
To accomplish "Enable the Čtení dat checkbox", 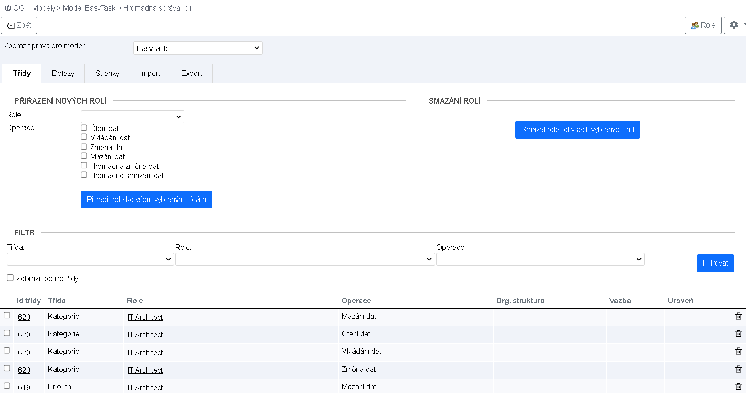I will tap(84, 128).
